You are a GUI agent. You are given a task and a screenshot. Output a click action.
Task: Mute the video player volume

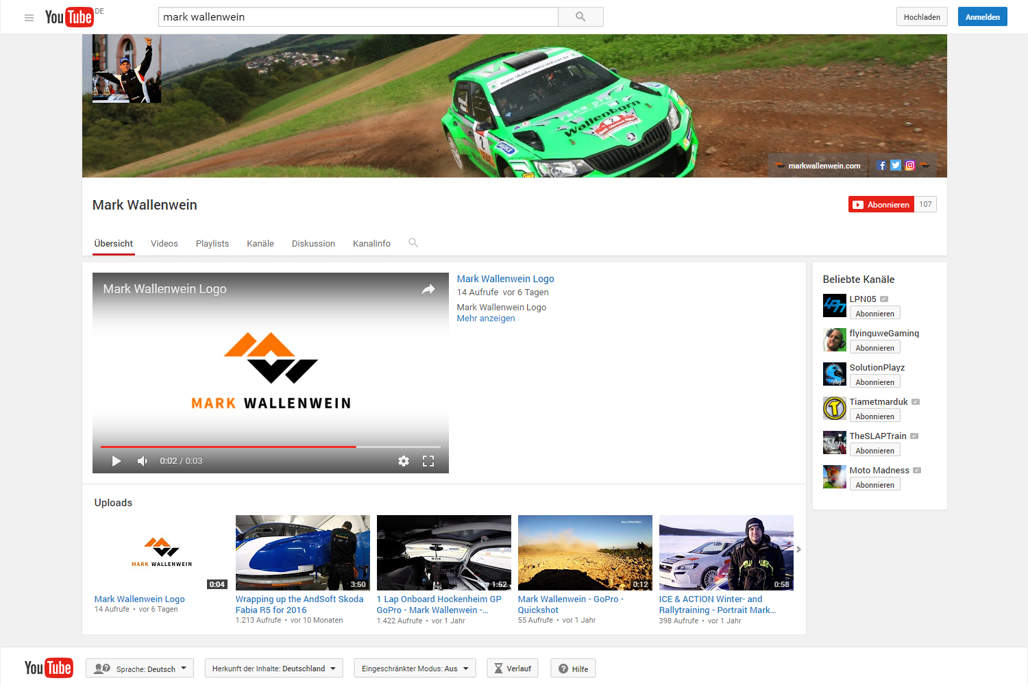pyautogui.click(x=143, y=461)
